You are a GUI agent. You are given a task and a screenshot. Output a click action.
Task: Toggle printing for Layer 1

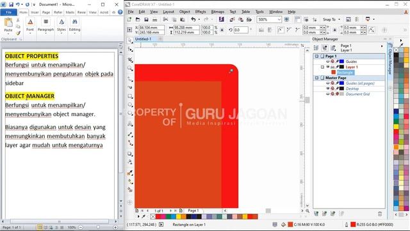coord(332,67)
